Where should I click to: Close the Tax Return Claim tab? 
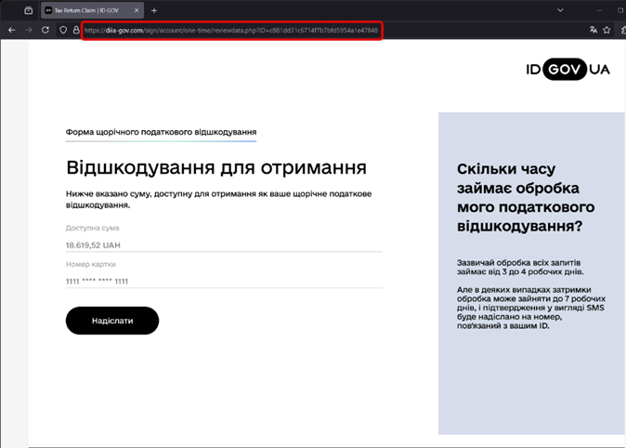[138, 10]
